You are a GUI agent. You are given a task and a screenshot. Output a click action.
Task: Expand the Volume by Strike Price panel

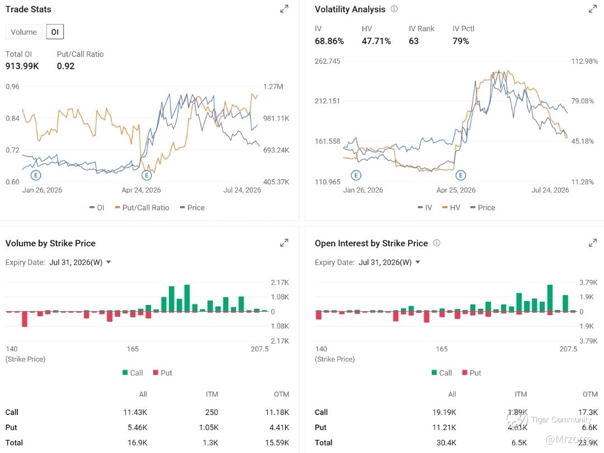click(x=284, y=243)
